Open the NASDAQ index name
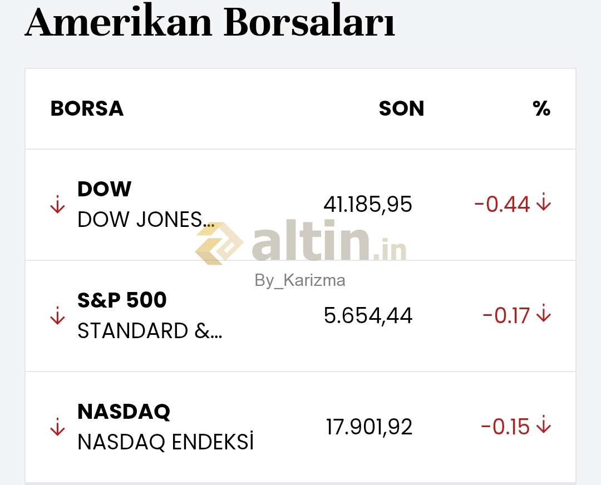Image resolution: width=601 pixels, height=485 pixels. [124, 412]
